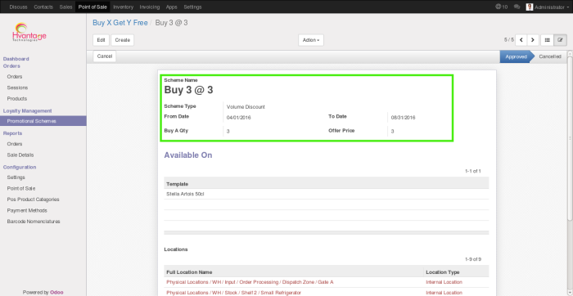Open Sale Details in the sidebar
This screenshot has height=296, width=573.
click(20, 155)
